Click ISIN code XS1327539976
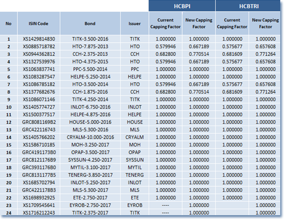This screenshot has width=286, height=222. click(x=39, y=62)
